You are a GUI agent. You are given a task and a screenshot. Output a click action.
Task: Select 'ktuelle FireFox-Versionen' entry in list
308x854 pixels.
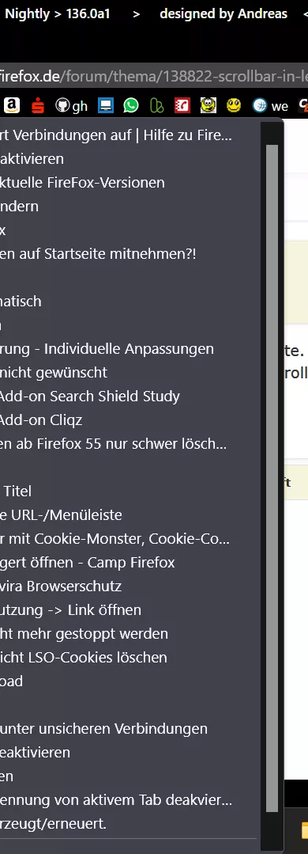coord(128,183)
